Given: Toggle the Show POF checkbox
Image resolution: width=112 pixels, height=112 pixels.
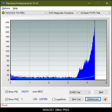Looking at the screenshot, I should tap(7, 99).
